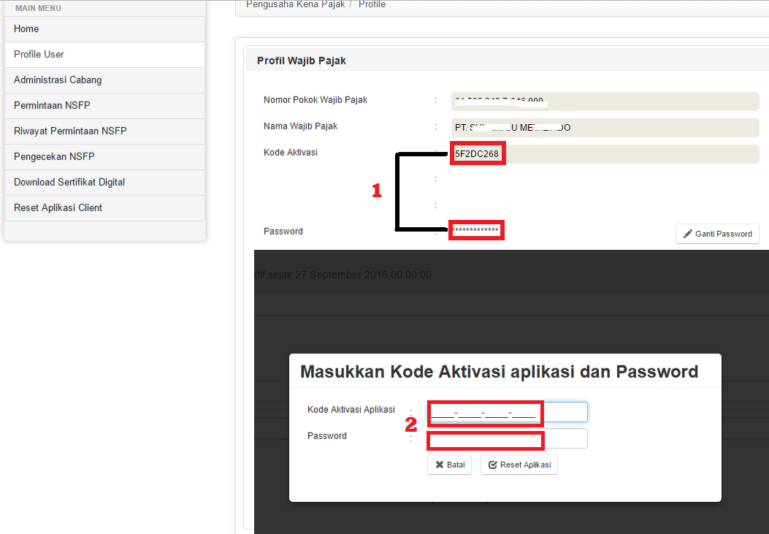
Task: Confirm reset with the Reset Aplikasi button
Action: click(519, 464)
